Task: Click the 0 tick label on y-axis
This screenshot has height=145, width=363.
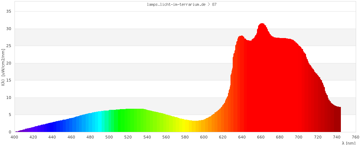Action: [10, 132]
